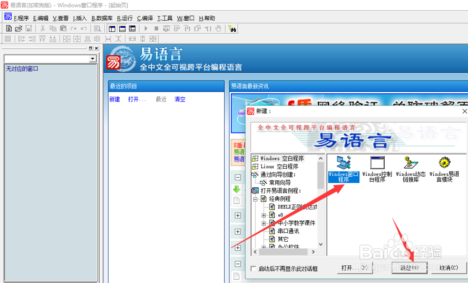This screenshot has width=468, height=283.
Task: Open the H.帮助 menu
Action: 207,18
